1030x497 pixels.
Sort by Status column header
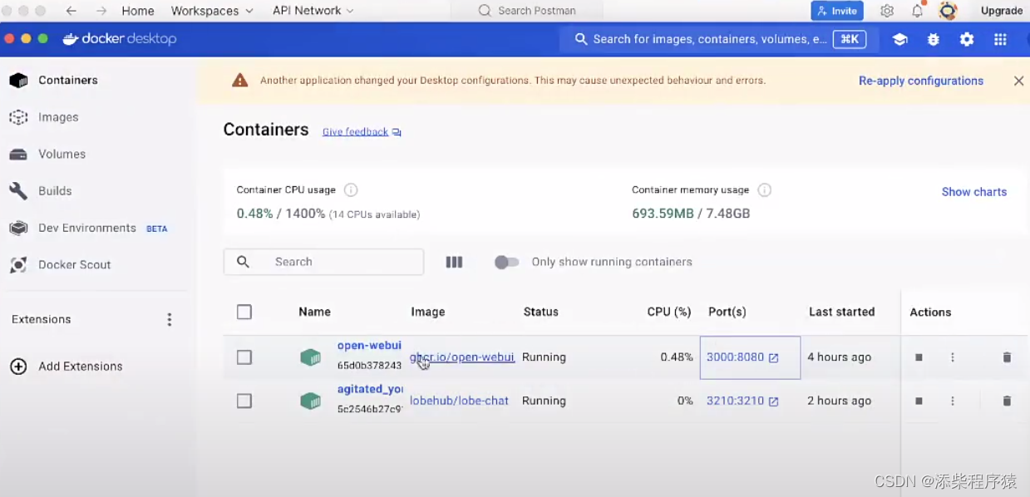[541, 312]
